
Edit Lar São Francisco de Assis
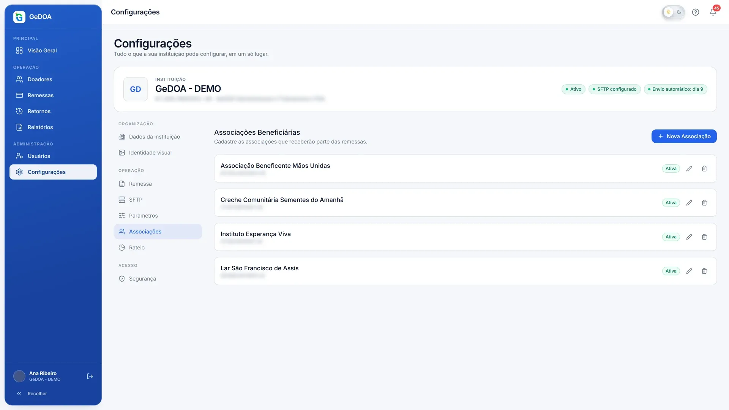(x=689, y=271)
